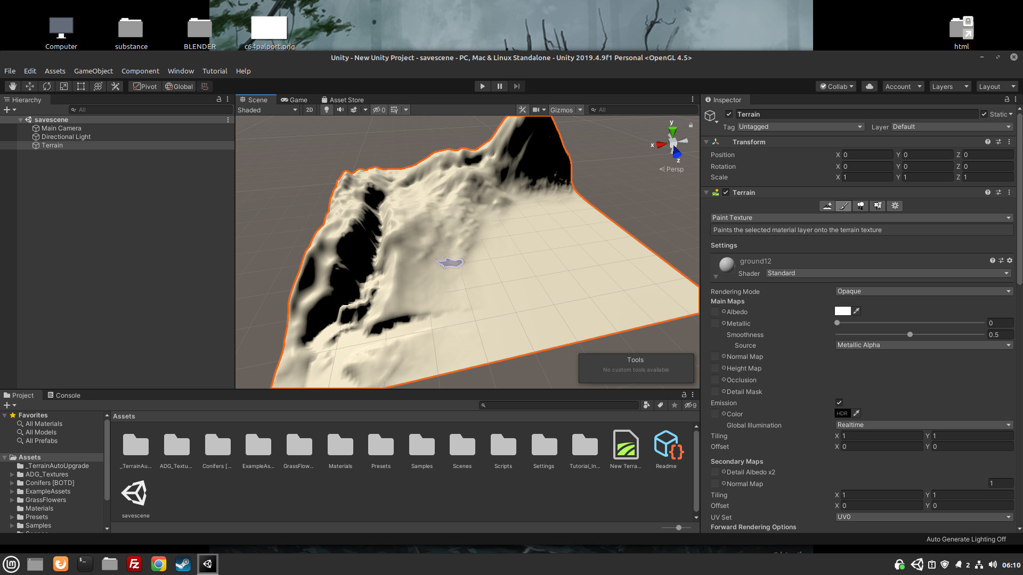Viewport: 1023px width, 575px height.
Task: Select Paint Details tool icon
Action: [x=878, y=206]
